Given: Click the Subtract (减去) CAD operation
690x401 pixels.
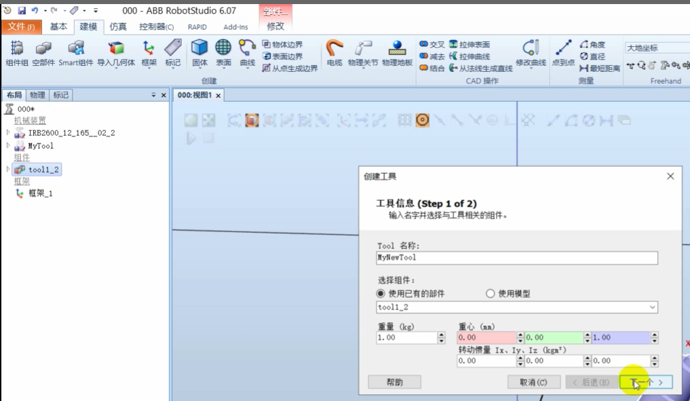Looking at the screenshot, I should (x=432, y=56).
